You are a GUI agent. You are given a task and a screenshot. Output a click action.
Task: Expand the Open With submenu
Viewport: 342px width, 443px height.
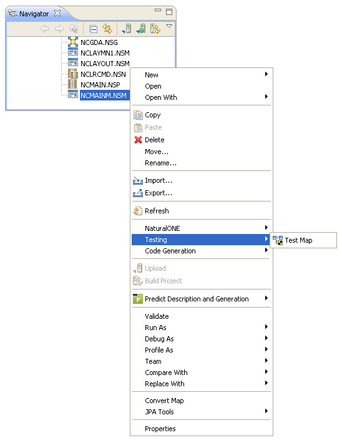[201, 97]
